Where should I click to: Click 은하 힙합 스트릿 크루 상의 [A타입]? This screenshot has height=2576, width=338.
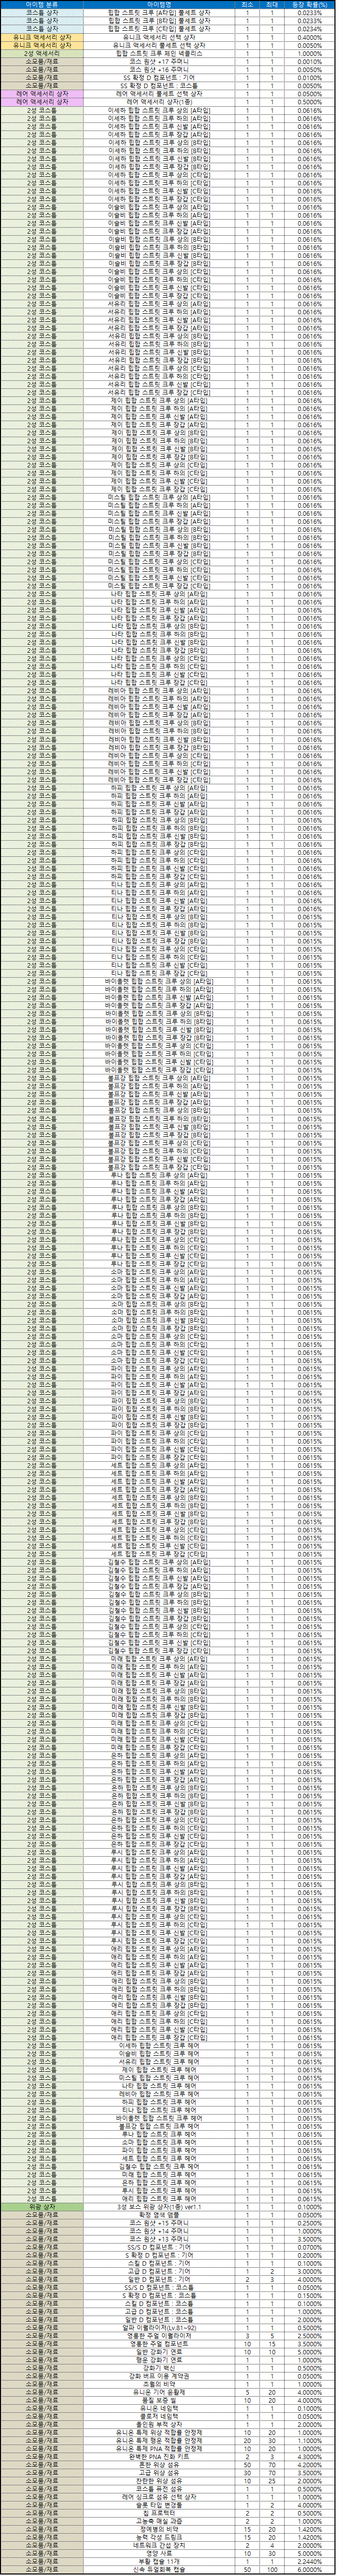[160, 1755]
